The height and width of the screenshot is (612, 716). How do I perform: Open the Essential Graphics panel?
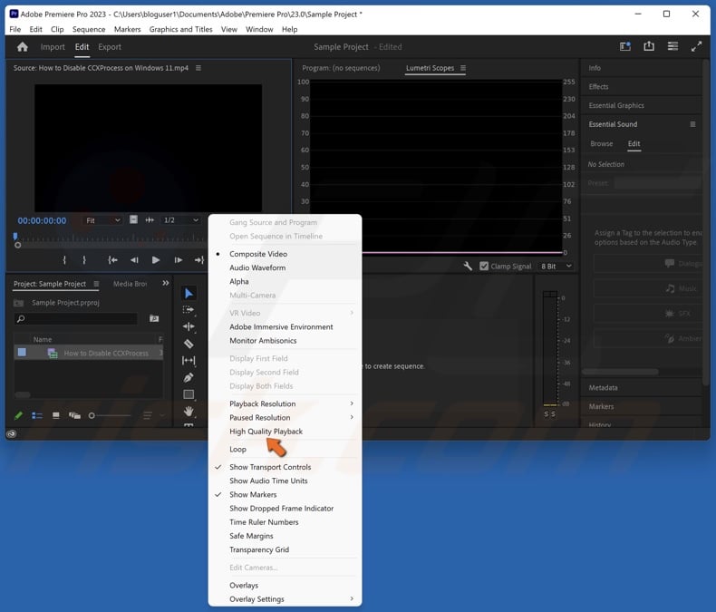616,105
